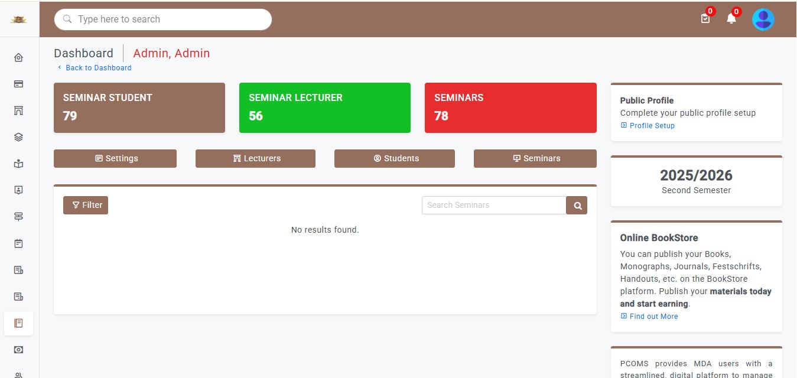The width and height of the screenshot is (797, 378).
Task: Open the notifications bell icon
Action: tap(731, 19)
